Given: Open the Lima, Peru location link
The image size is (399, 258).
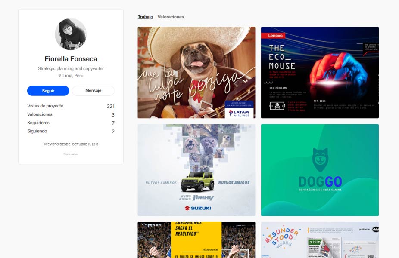Looking at the screenshot, I should point(73,76).
